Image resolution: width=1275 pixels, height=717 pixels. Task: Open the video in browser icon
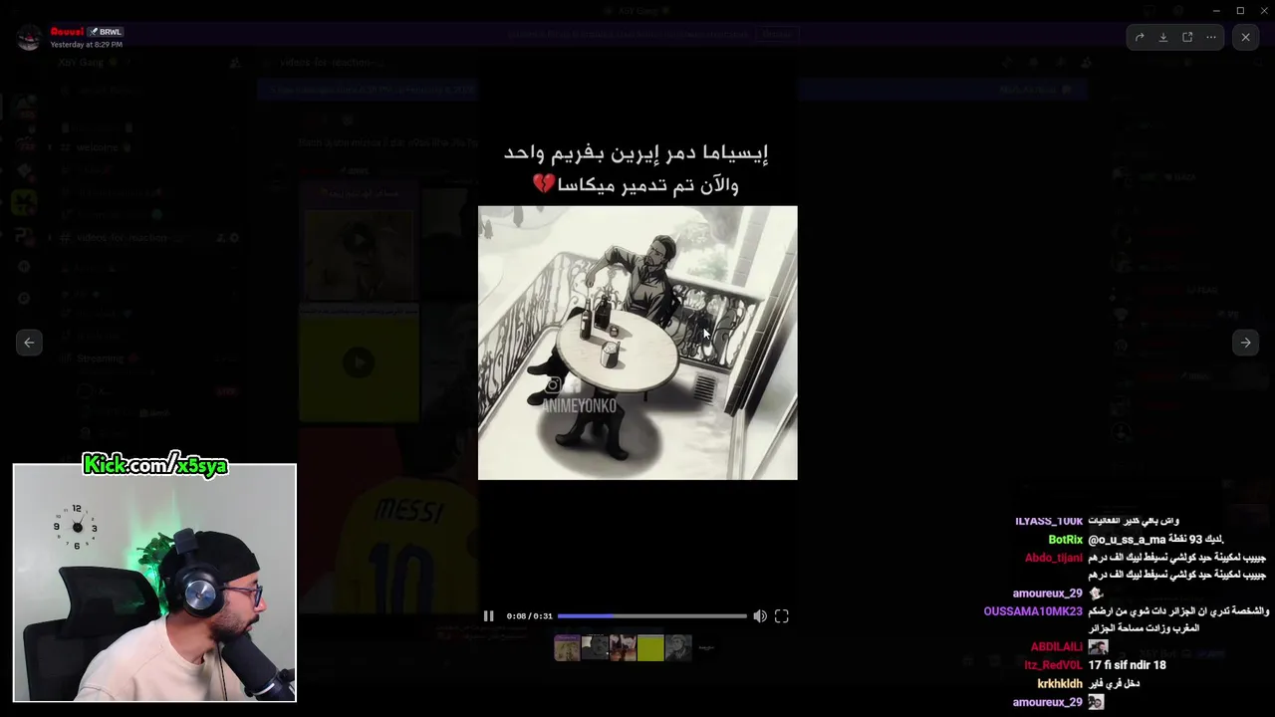click(1187, 37)
